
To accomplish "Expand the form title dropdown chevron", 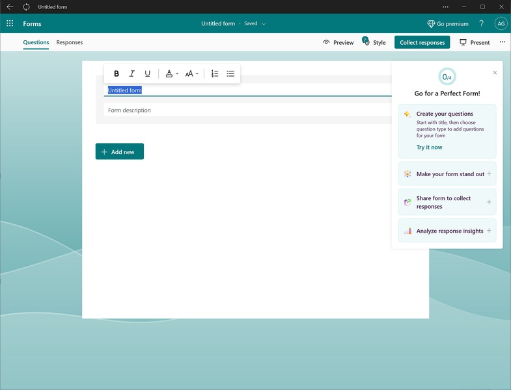I will (x=264, y=24).
